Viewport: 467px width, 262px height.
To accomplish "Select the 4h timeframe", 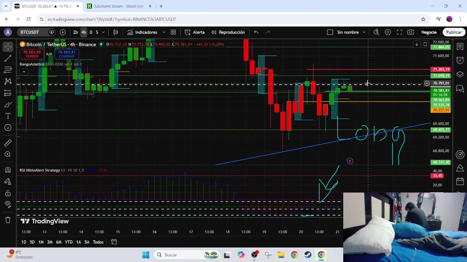I will (84, 32).
